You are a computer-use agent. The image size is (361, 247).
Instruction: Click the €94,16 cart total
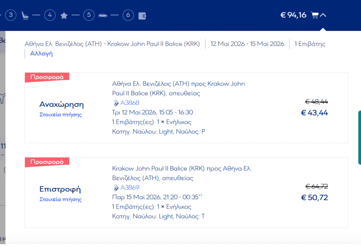[293, 15]
